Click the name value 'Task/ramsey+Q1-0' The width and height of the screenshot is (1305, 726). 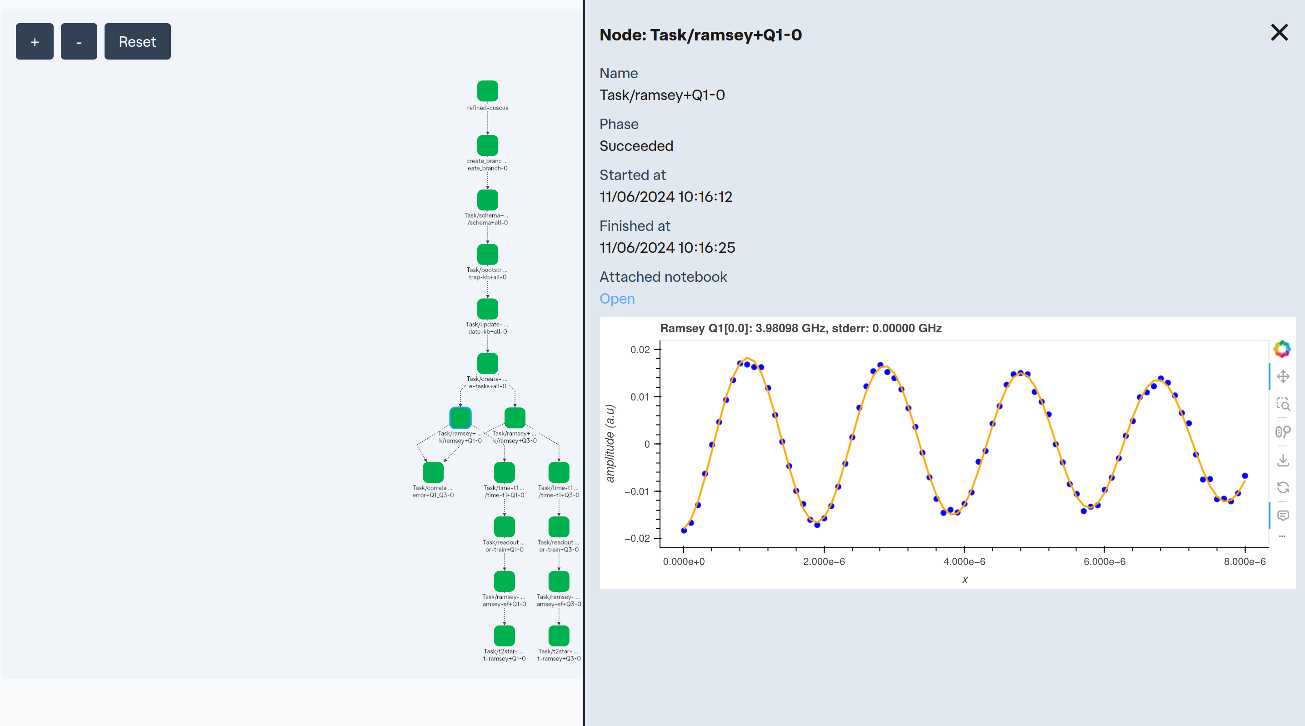(x=662, y=95)
